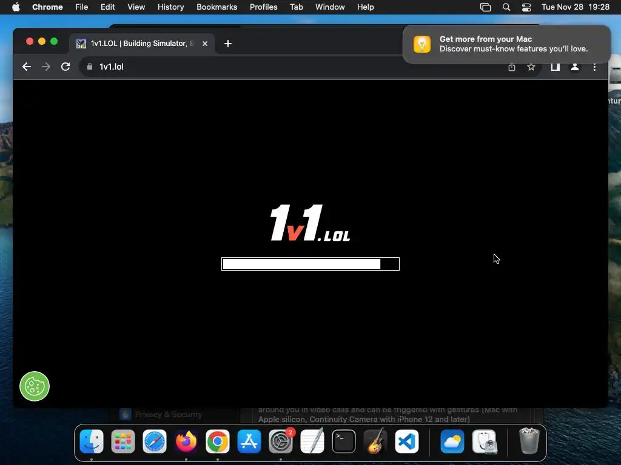Viewport: 621px width, 465px height.
Task: Select Privacy & Security in System Settings window
Action: tap(161, 414)
